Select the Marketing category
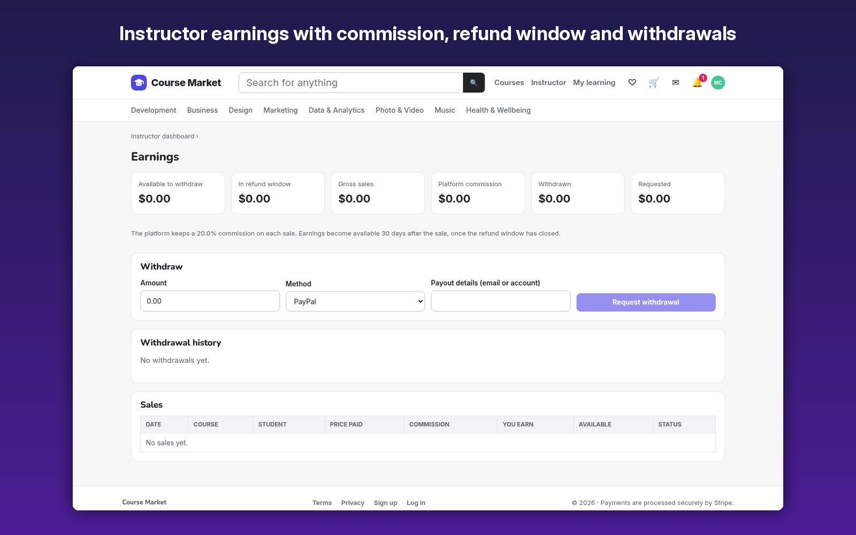The width and height of the screenshot is (856, 535). [280, 110]
